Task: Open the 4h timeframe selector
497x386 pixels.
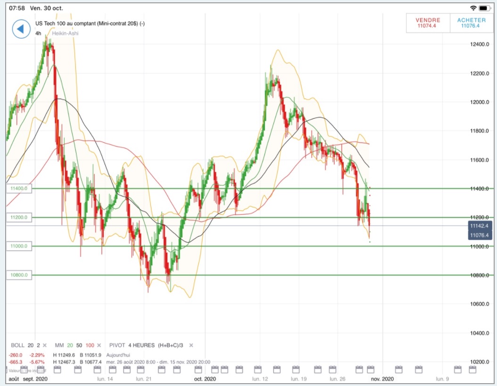Action: [x=38, y=33]
